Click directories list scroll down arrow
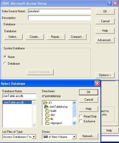This screenshot has width=119, height=143. (74, 123)
